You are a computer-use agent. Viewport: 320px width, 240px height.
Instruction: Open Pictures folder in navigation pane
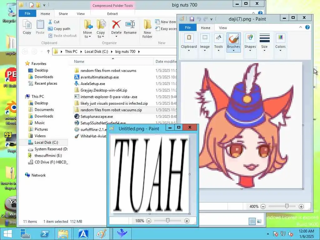pyautogui.click(x=41, y=129)
